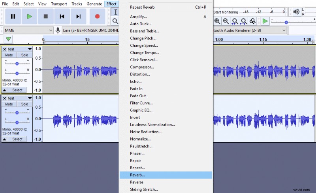Open the Tracks menu

pos(77,4)
